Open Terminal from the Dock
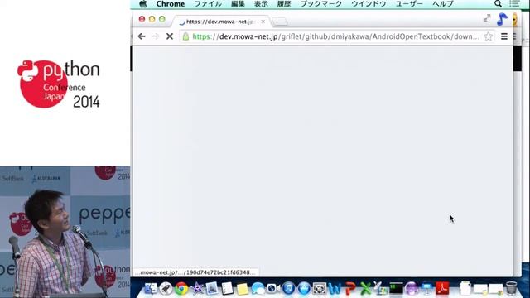Image resolution: width=530 pixels, height=298 pixels. (x=396, y=289)
